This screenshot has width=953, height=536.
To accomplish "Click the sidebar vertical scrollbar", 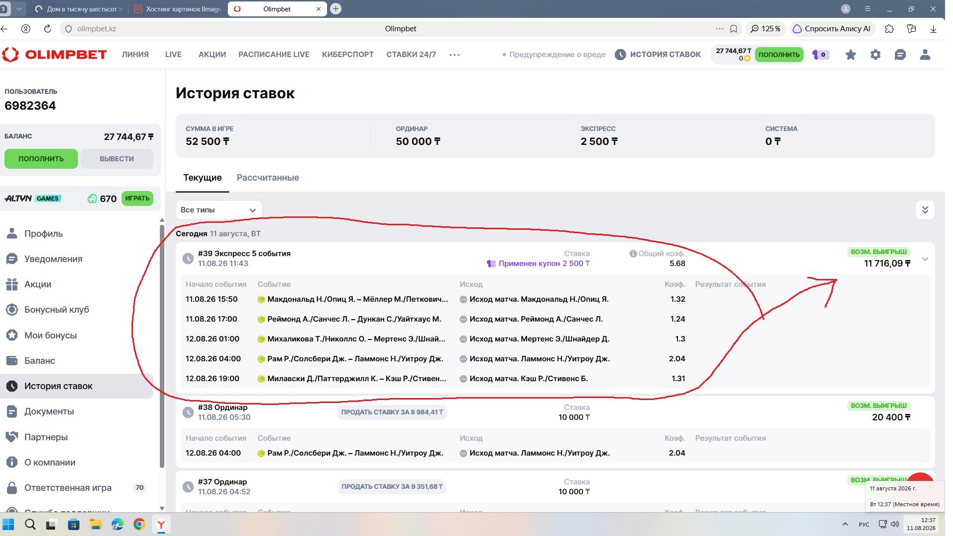I will coord(162,346).
